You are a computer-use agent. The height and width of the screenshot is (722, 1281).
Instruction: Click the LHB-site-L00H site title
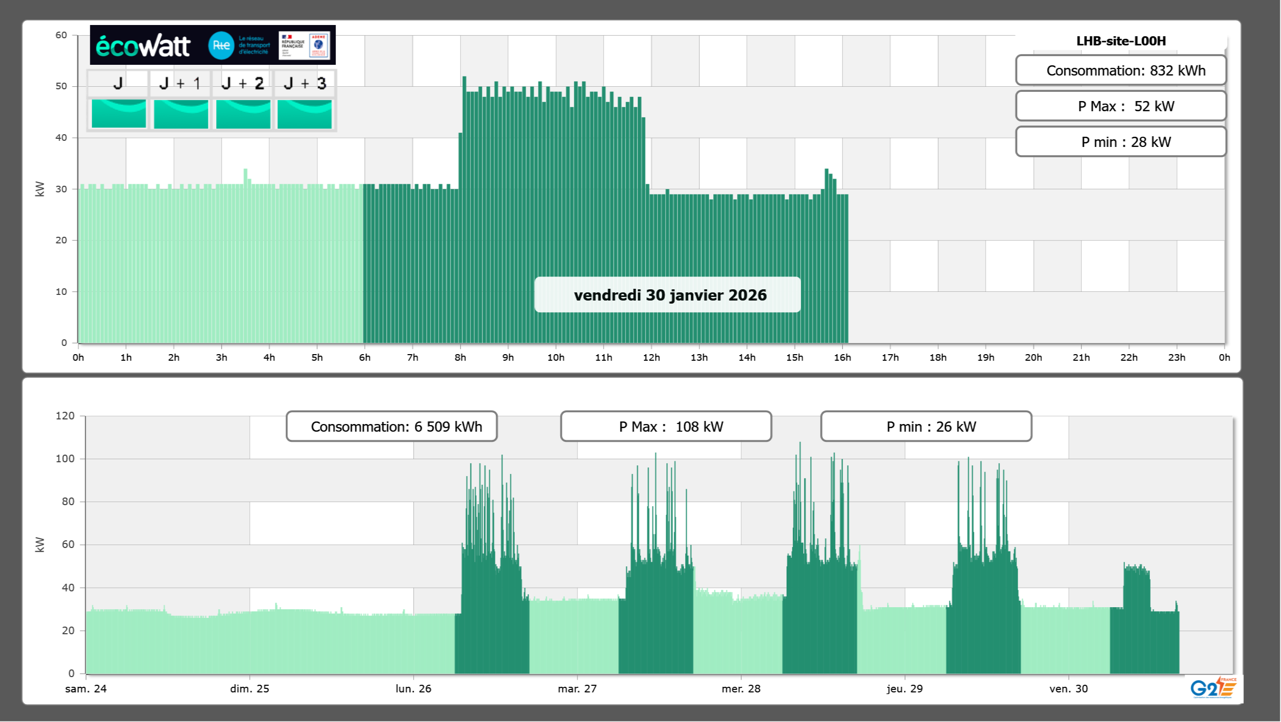coord(1120,41)
